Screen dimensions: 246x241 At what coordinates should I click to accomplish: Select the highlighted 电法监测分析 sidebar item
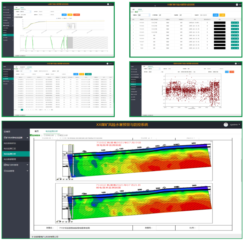[16, 154]
